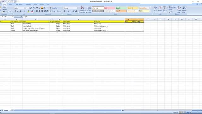Open Clear options in Editing group

click(171, 12)
